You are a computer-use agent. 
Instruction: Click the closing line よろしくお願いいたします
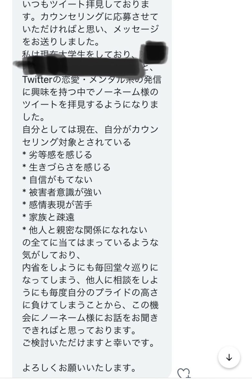point(79,368)
